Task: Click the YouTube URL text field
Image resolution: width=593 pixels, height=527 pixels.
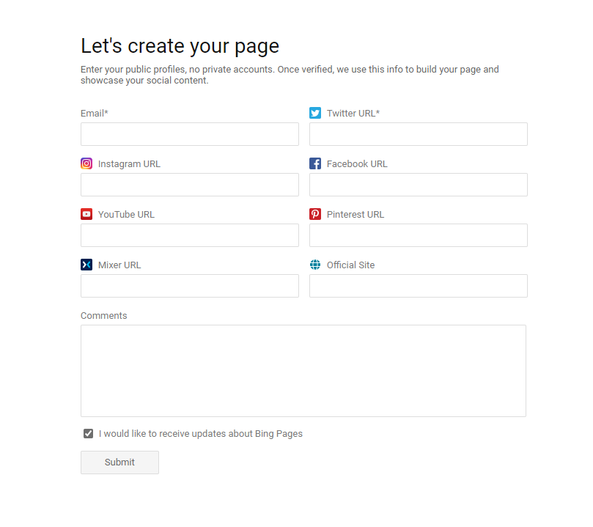Action: [x=190, y=235]
